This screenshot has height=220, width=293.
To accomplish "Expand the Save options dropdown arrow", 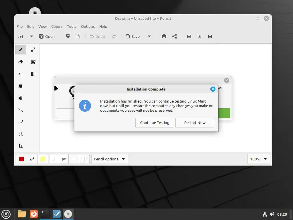I will (x=149, y=36).
